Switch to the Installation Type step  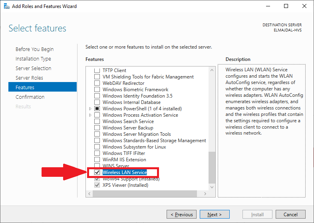coord(33,59)
